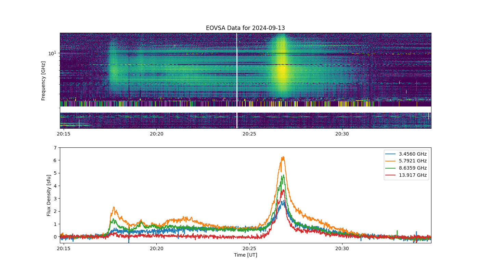This screenshot has width=479, height=273.
Task: Click the 20:25 tick label under flux plot
Action: (249, 248)
